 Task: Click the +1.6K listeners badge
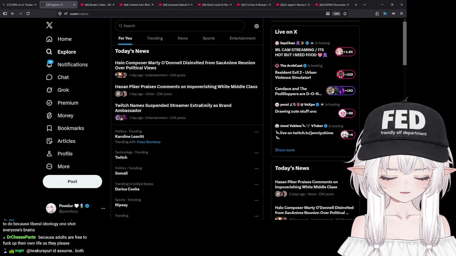tap(345, 52)
